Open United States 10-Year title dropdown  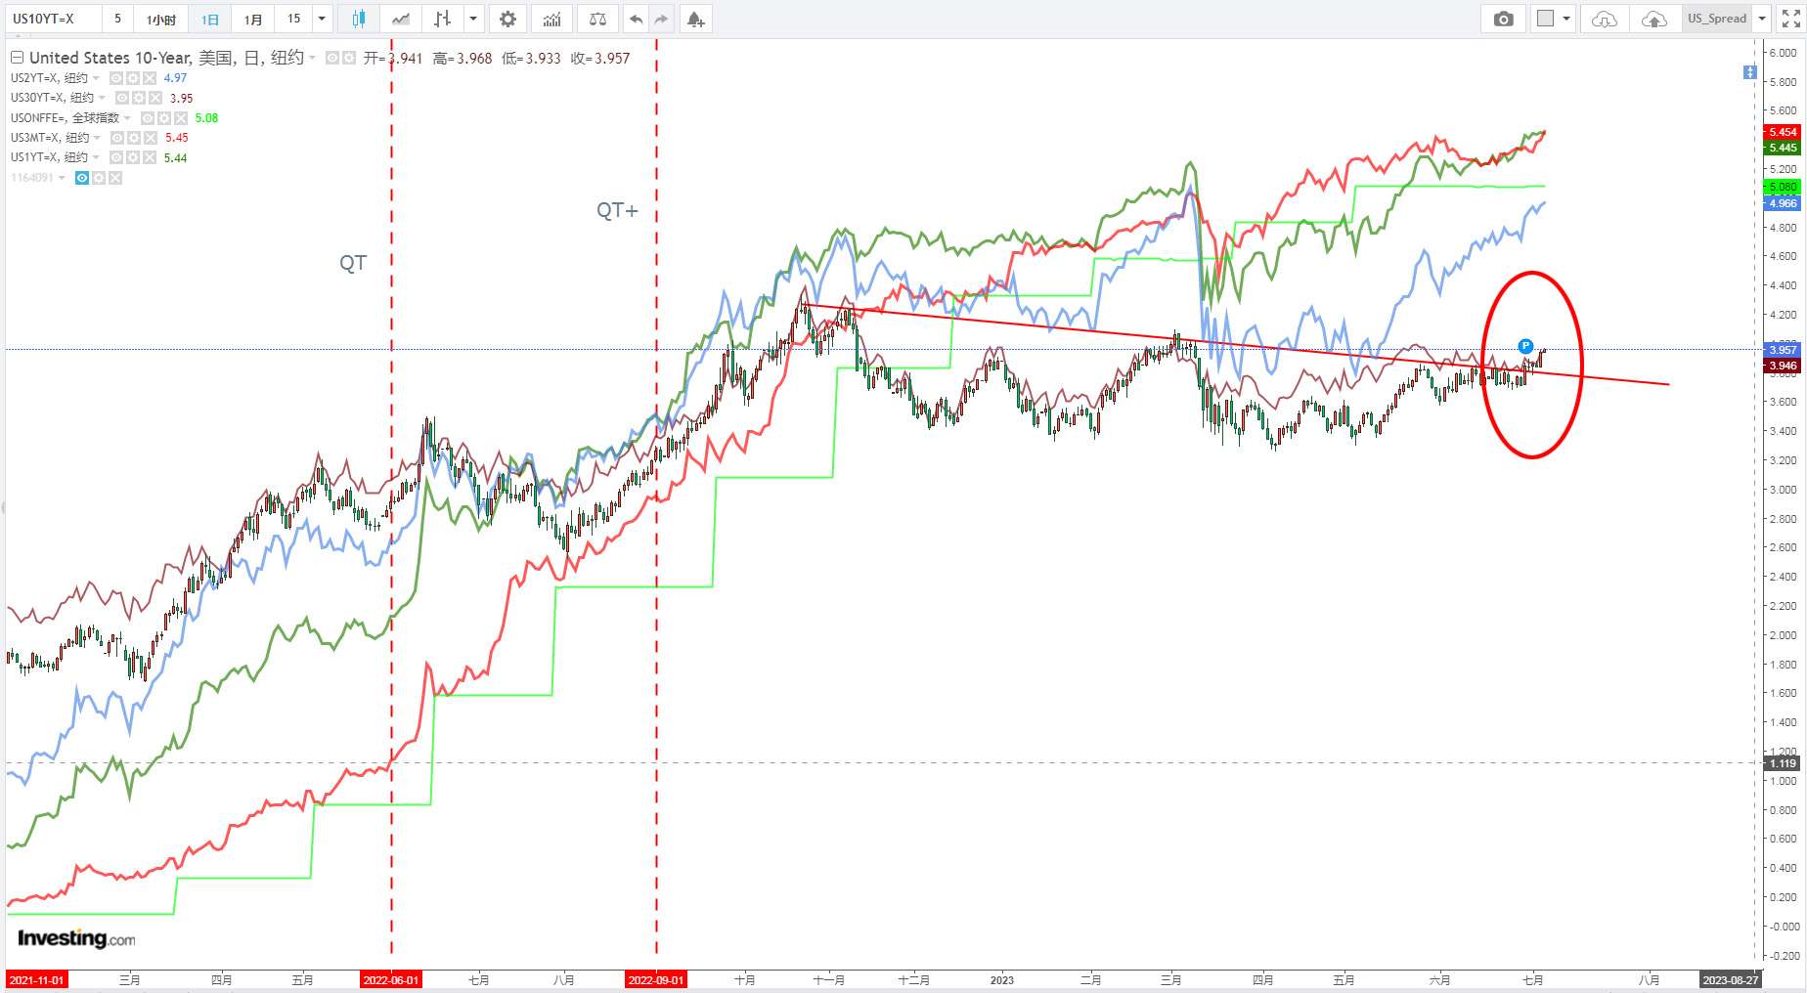pos(312,58)
